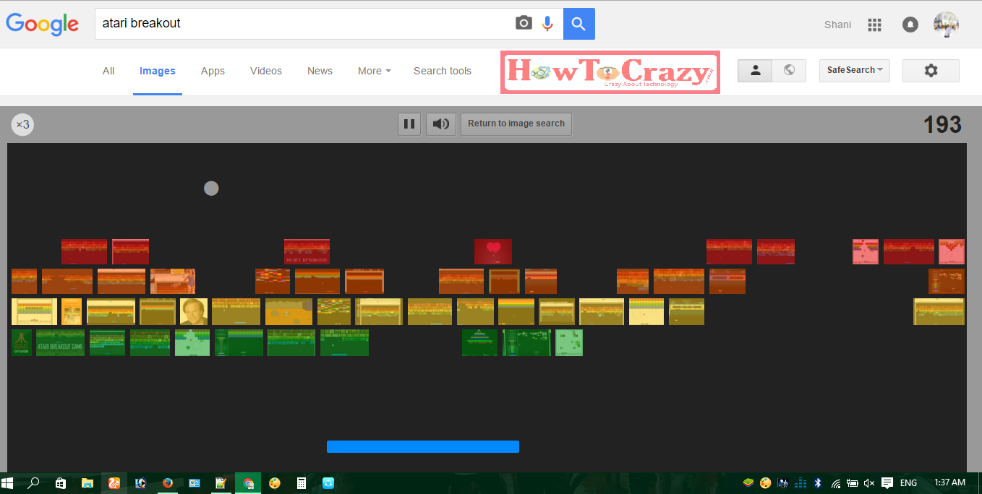The width and height of the screenshot is (982, 494).
Task: Click the red heart image brick
Action: tap(493, 251)
